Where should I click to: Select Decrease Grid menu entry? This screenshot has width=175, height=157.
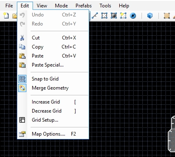[53, 111]
